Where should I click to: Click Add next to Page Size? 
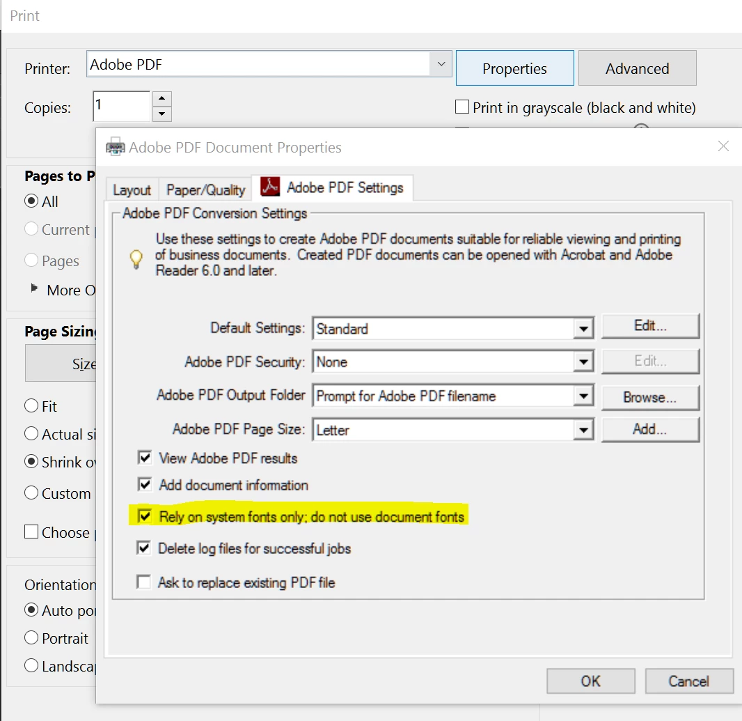[650, 429]
